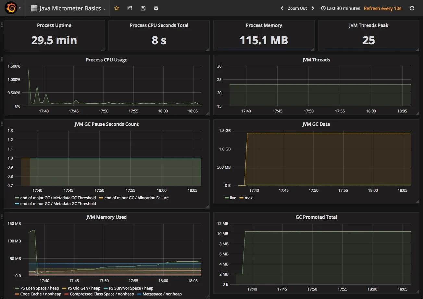Expand the Grafana logo side menu caret

click(19, 8)
